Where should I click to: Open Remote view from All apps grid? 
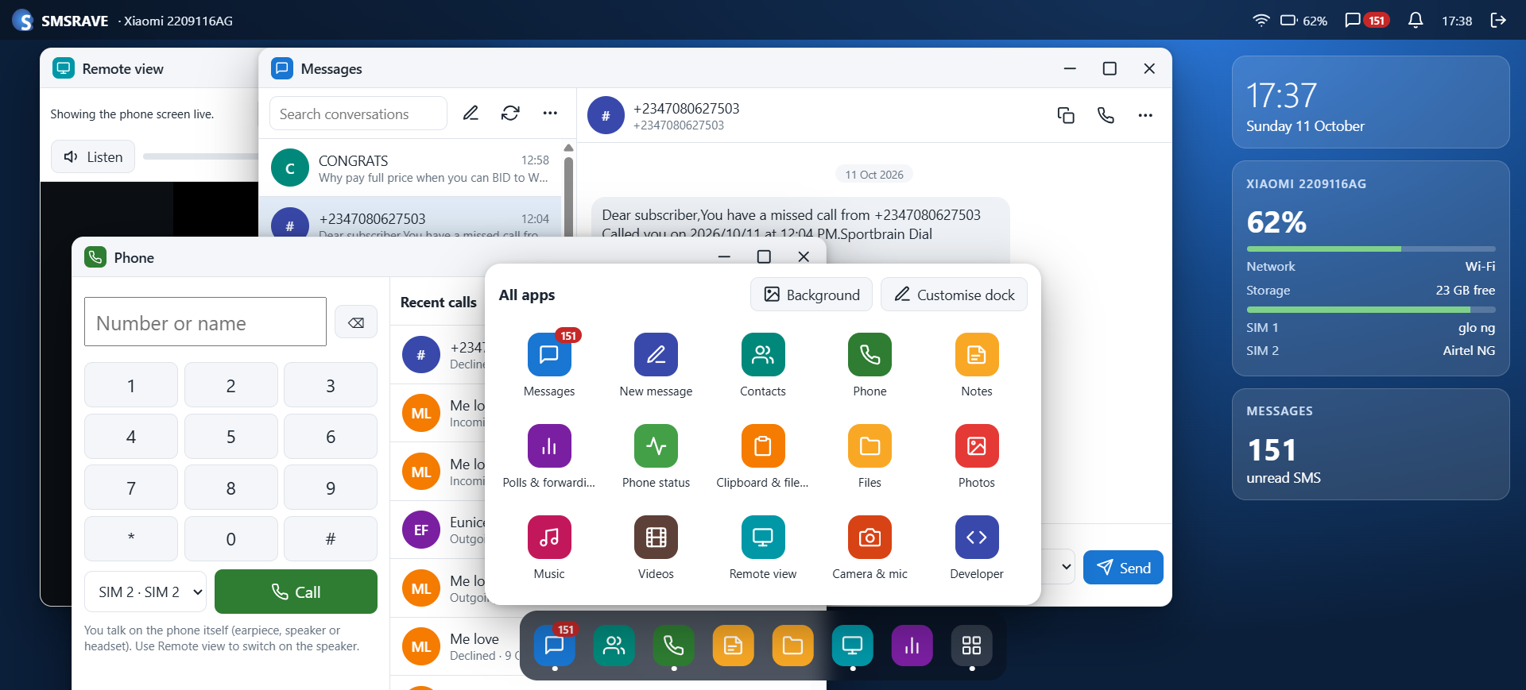click(763, 538)
